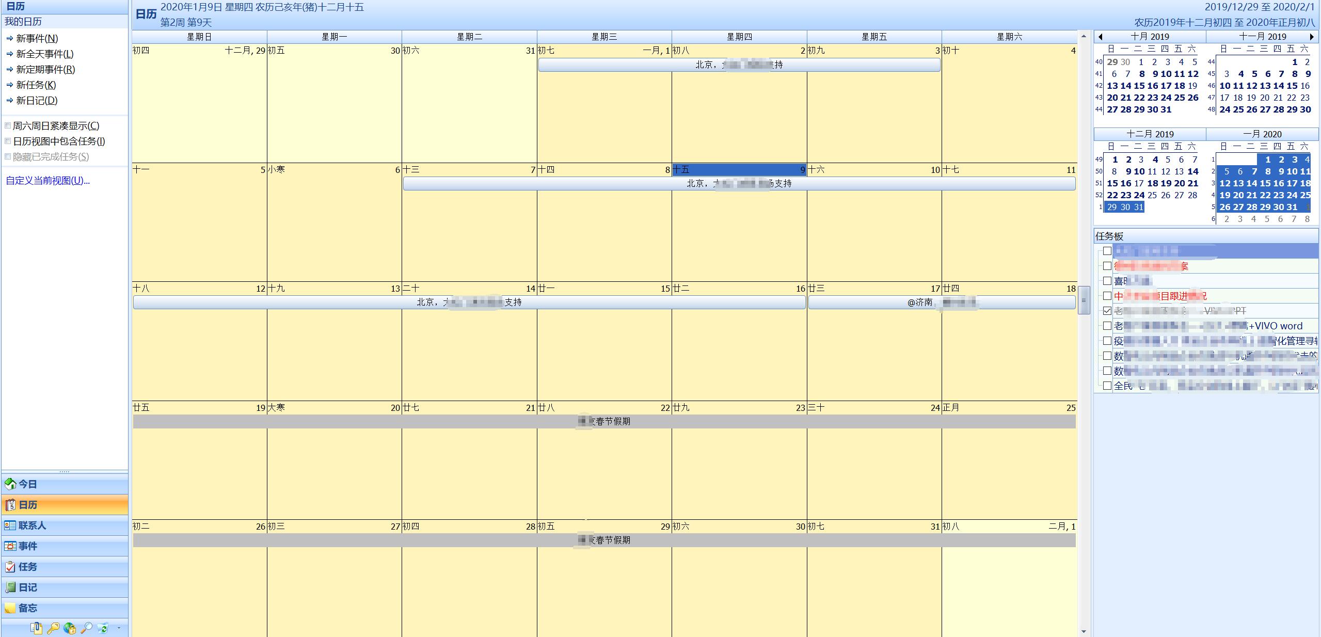Screen dimensions: 1321x637
Task: Uncheck the completed task in 任务板
Action: (x=1107, y=311)
